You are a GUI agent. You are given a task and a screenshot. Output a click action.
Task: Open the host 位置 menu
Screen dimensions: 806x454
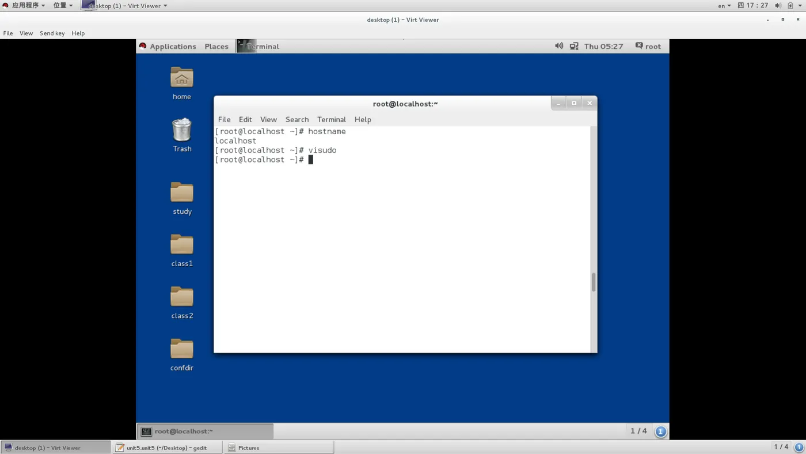pos(63,5)
